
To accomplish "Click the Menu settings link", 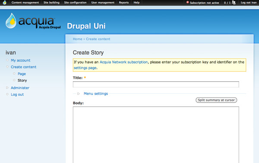I will coord(96,94).
